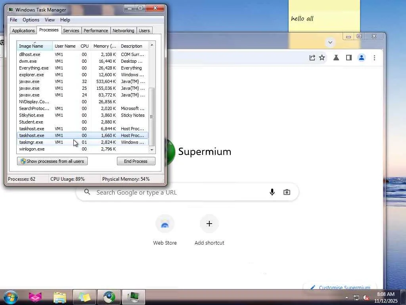The height and width of the screenshot is (305, 406).
Task: Select the StikyNot.exe process row
Action: click(x=82, y=115)
